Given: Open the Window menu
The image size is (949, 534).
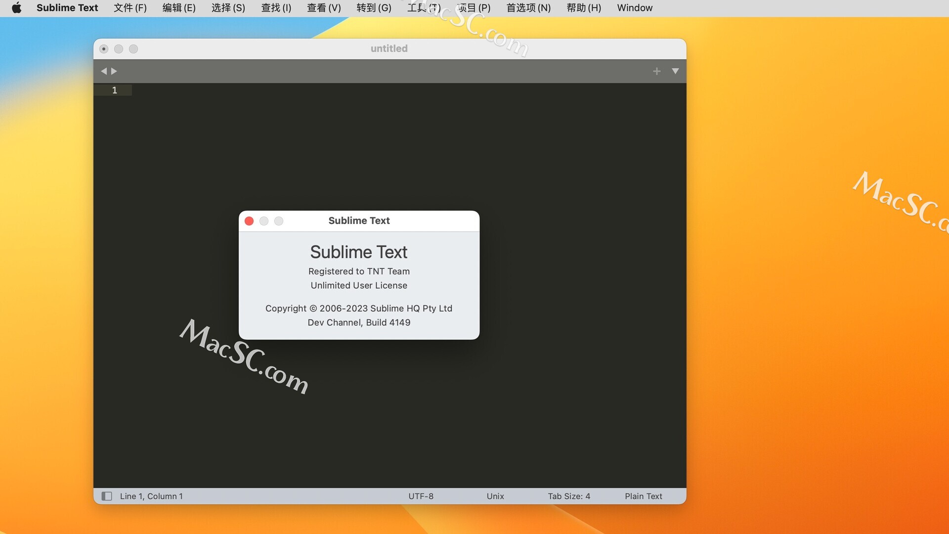Looking at the screenshot, I should (635, 8).
